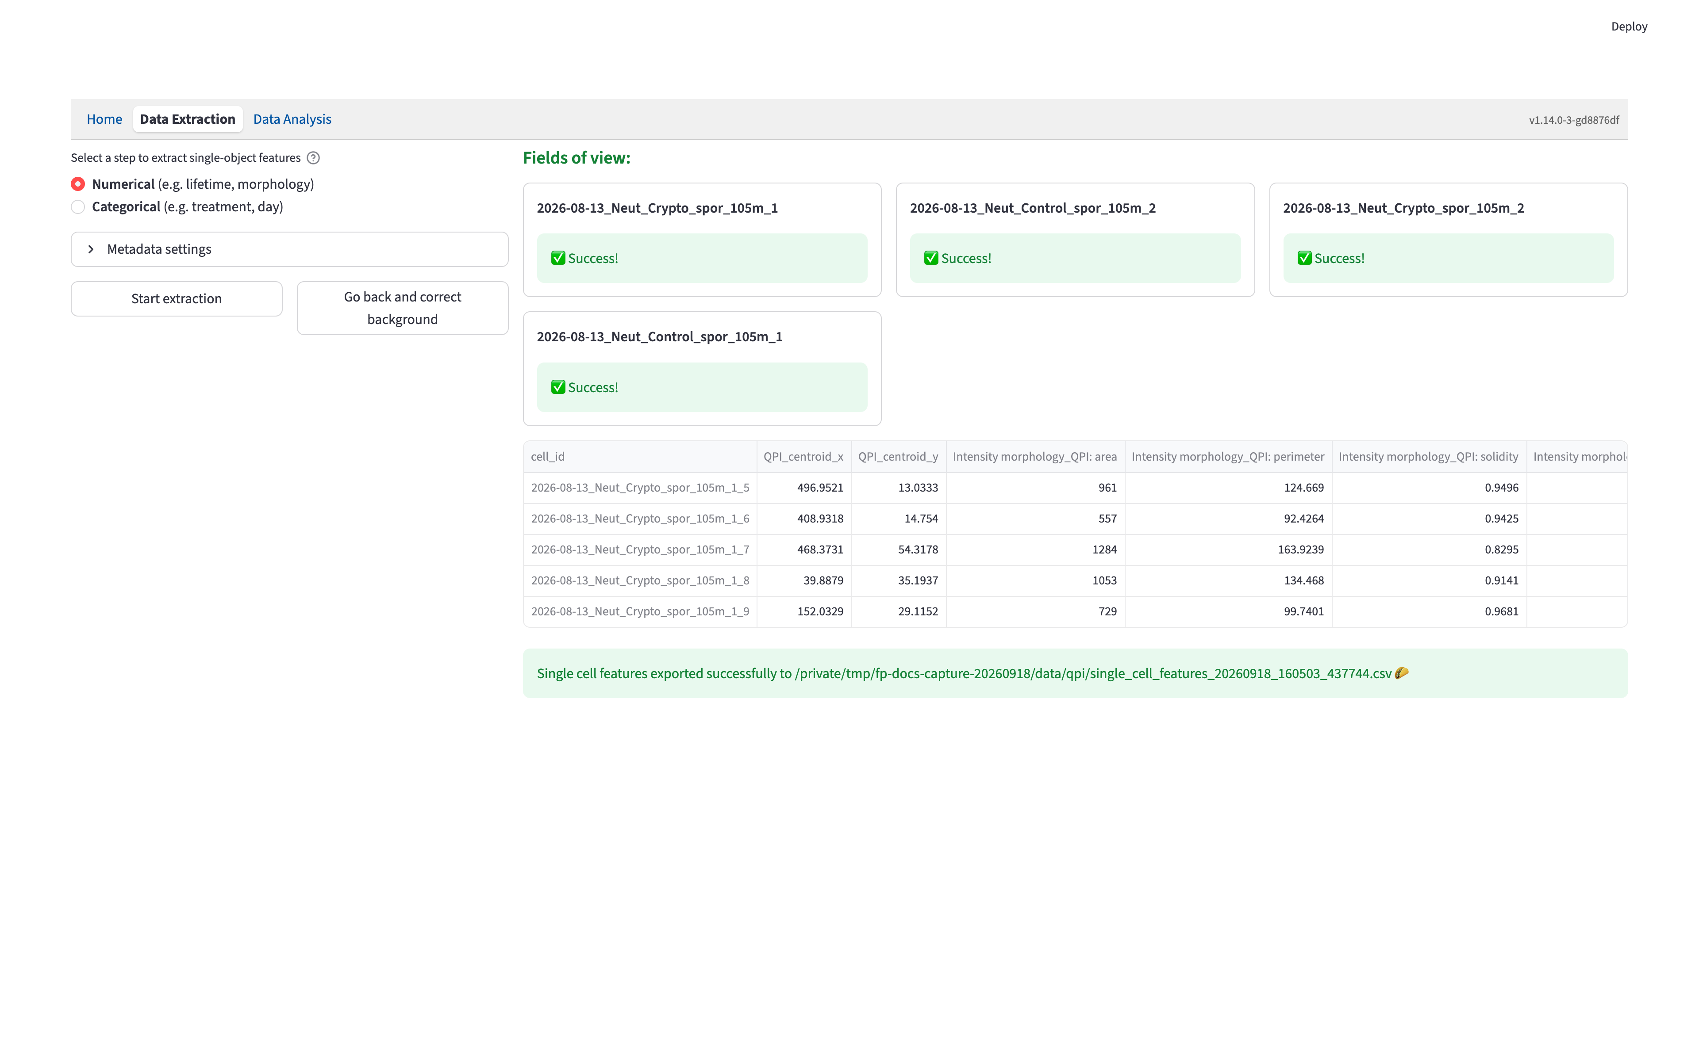This screenshot has width=1699, height=1061.
Task: Sort by Intensity morphology_QPI: area header
Action: (1035, 457)
